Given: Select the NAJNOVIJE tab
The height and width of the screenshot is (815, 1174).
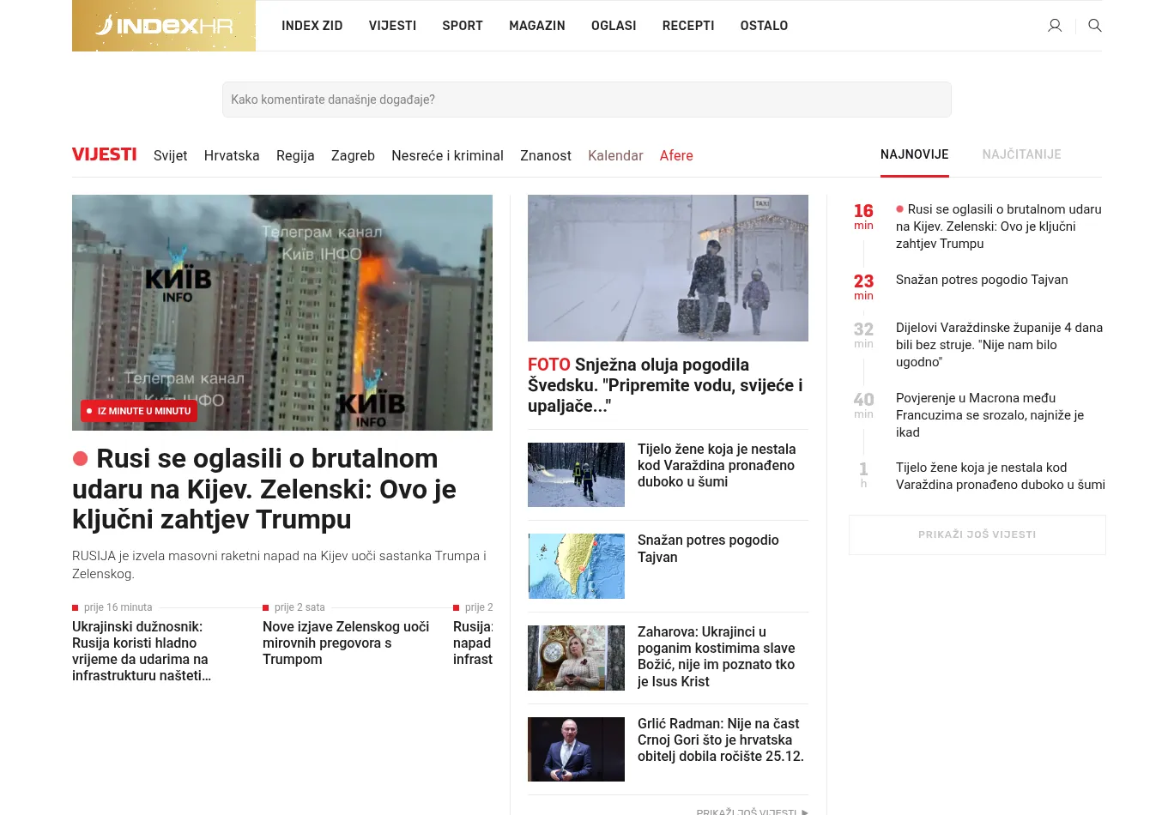Looking at the screenshot, I should pyautogui.click(x=914, y=154).
